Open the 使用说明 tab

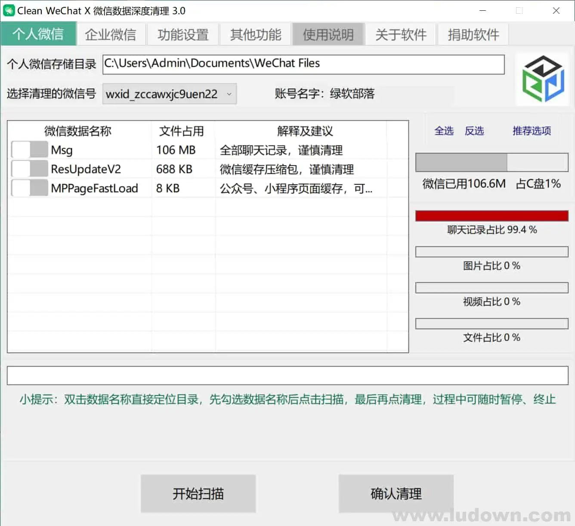pyautogui.click(x=328, y=34)
